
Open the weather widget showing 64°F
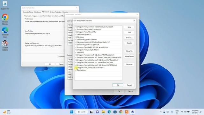coord(7,112)
